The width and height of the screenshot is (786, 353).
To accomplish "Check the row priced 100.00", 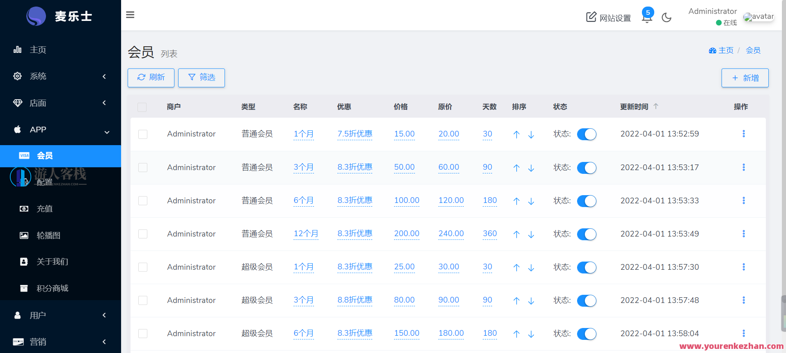I will (143, 200).
